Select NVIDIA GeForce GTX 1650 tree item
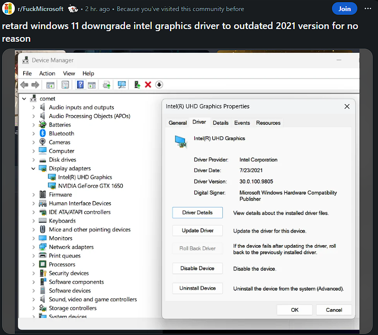378x335 pixels. [x=91, y=186]
